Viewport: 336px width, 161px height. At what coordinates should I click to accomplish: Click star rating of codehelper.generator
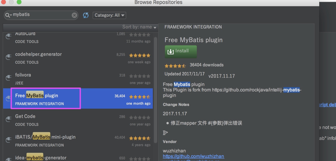(140, 55)
